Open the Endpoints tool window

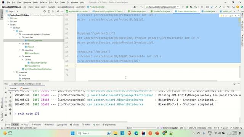62,124
